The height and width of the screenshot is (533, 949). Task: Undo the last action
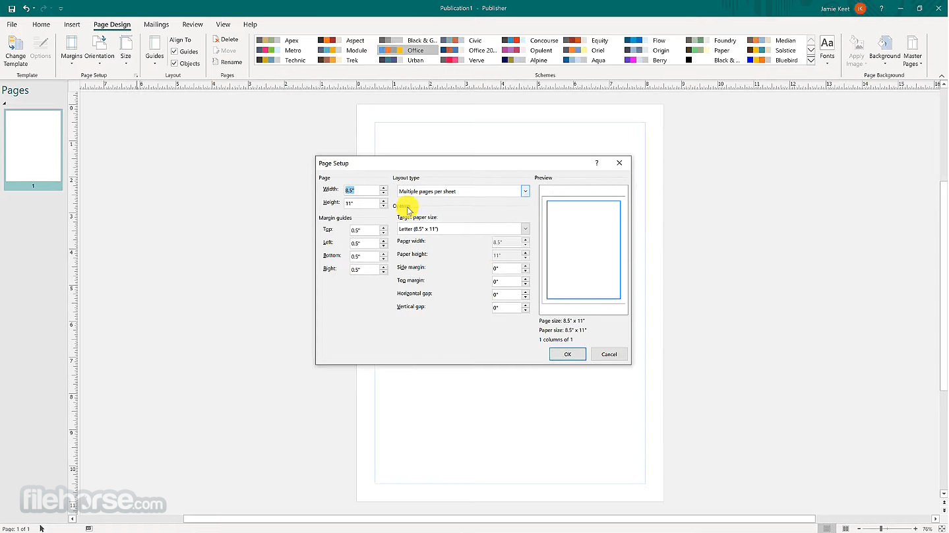click(x=26, y=9)
